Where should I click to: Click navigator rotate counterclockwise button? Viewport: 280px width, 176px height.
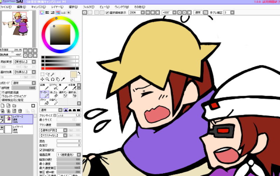[x=25, y=56]
